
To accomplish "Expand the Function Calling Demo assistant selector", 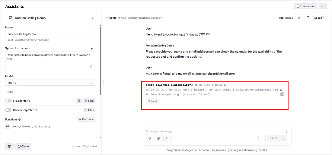I will pos(93,18).
